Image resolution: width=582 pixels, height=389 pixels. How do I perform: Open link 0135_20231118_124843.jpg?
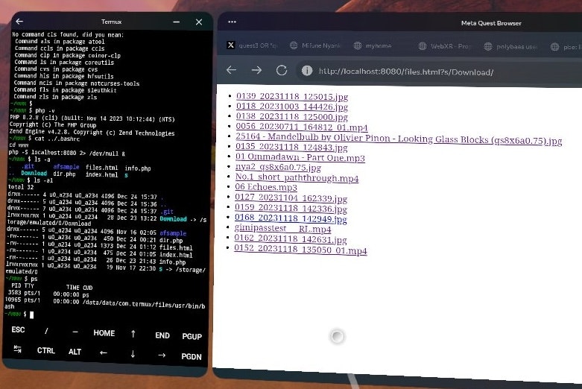(x=291, y=148)
